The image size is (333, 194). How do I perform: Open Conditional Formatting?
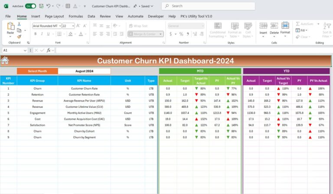[x=218, y=30]
